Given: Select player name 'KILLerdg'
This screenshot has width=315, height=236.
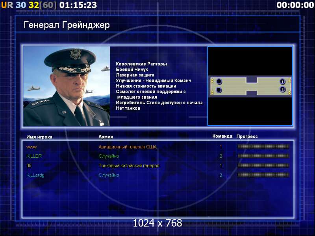Looking at the screenshot, I should click(x=35, y=175).
